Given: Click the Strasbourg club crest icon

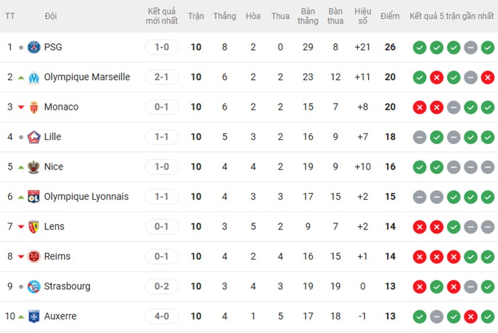Looking at the screenshot, I should 34,287.
